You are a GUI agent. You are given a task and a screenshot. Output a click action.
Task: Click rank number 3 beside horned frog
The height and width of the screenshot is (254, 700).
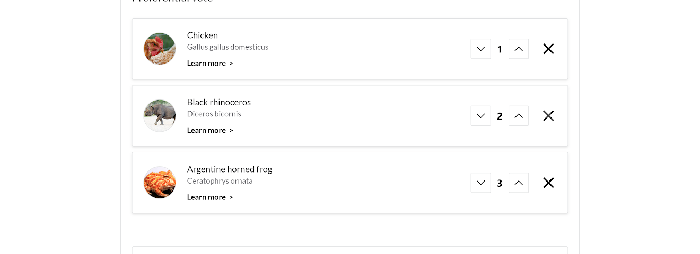point(500,183)
